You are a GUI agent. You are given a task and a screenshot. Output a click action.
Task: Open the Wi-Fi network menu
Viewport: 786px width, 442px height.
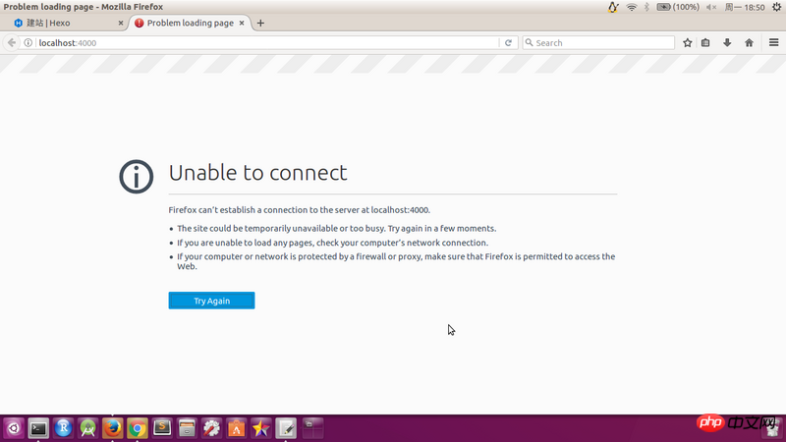[632, 7]
